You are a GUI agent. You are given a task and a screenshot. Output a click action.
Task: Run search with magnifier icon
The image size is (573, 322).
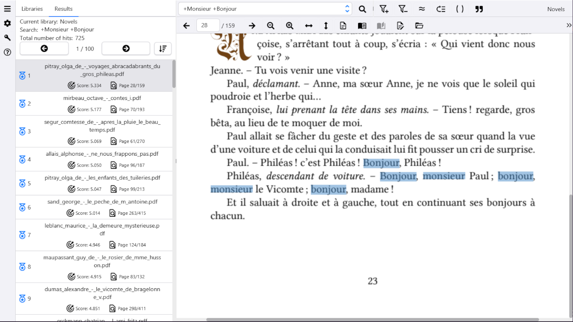click(362, 9)
